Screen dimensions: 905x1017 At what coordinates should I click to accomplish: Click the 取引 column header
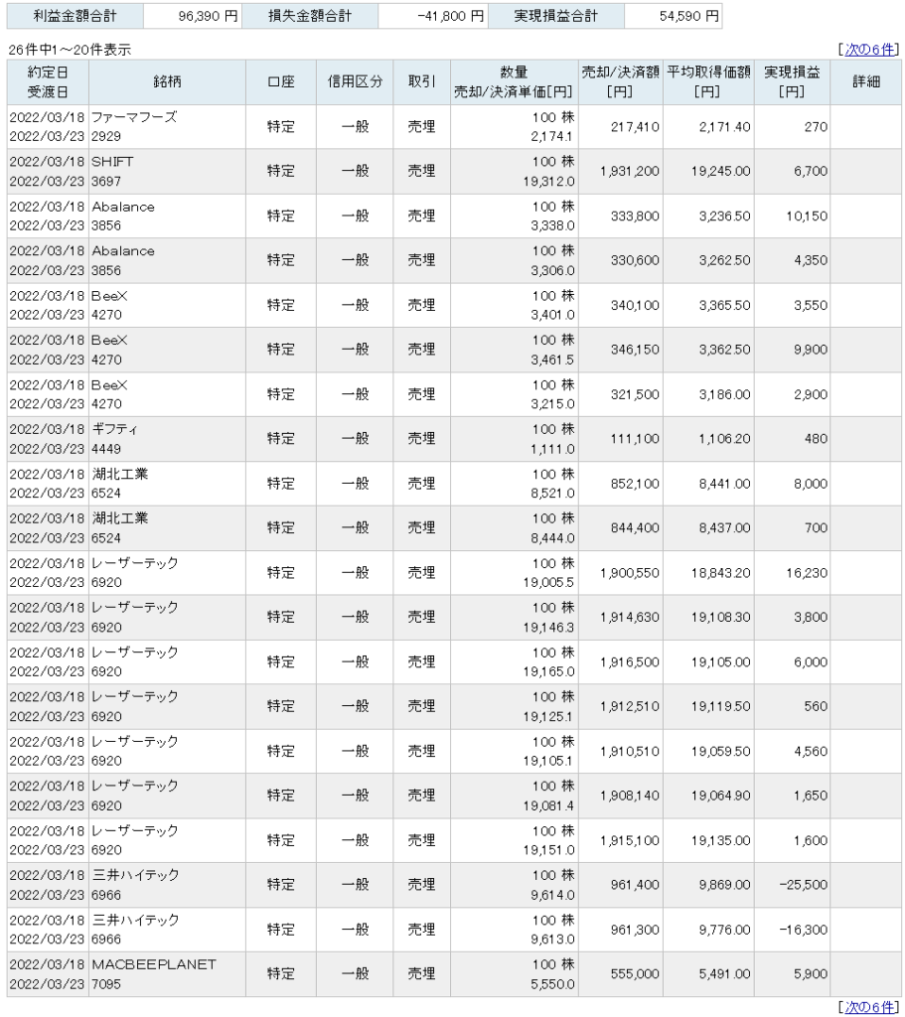tap(421, 81)
